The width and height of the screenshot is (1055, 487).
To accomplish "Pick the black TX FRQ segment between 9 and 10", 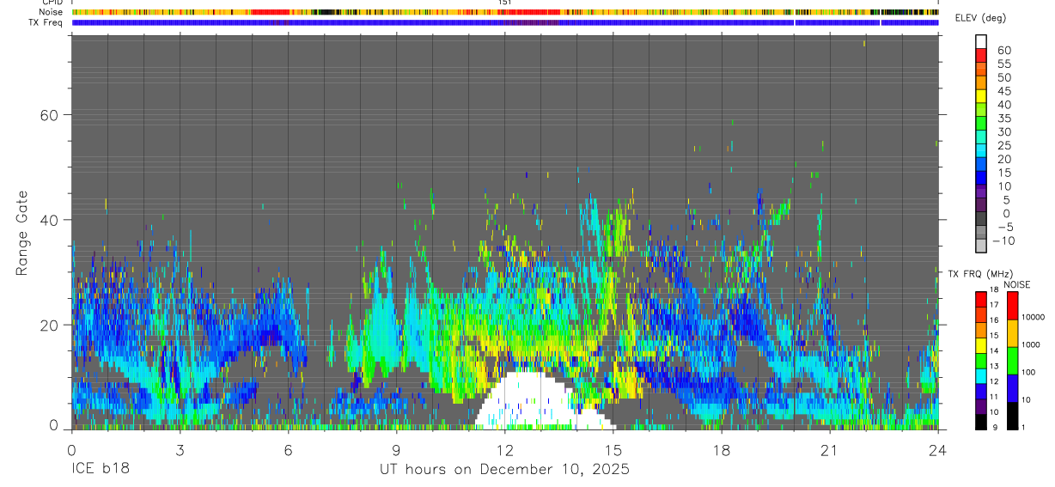I will click(981, 420).
